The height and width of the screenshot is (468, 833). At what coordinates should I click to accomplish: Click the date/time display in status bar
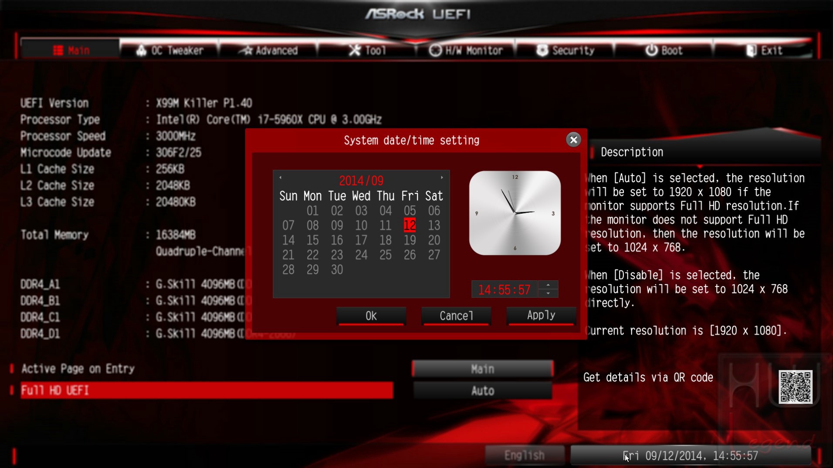point(691,455)
